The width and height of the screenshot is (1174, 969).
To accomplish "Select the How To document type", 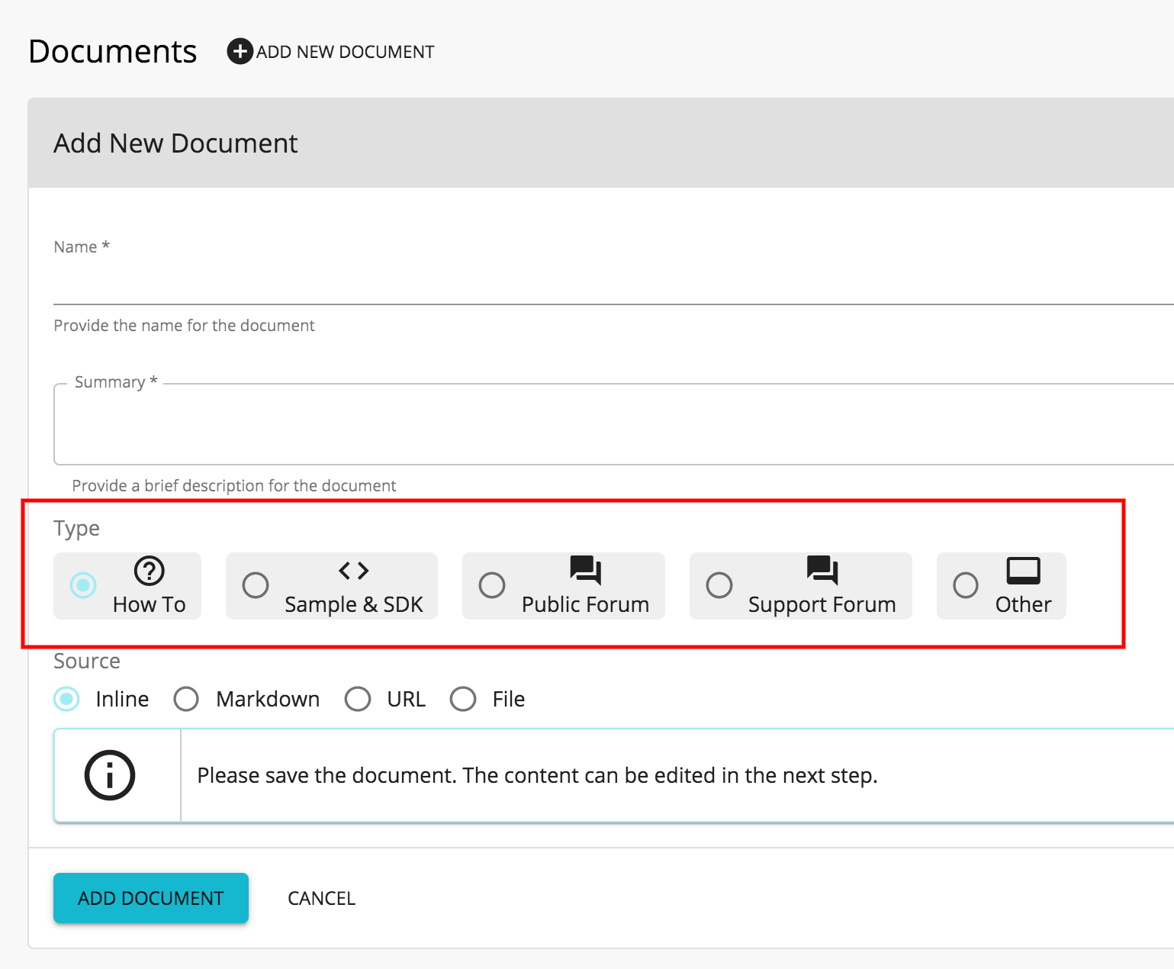I will 82,586.
